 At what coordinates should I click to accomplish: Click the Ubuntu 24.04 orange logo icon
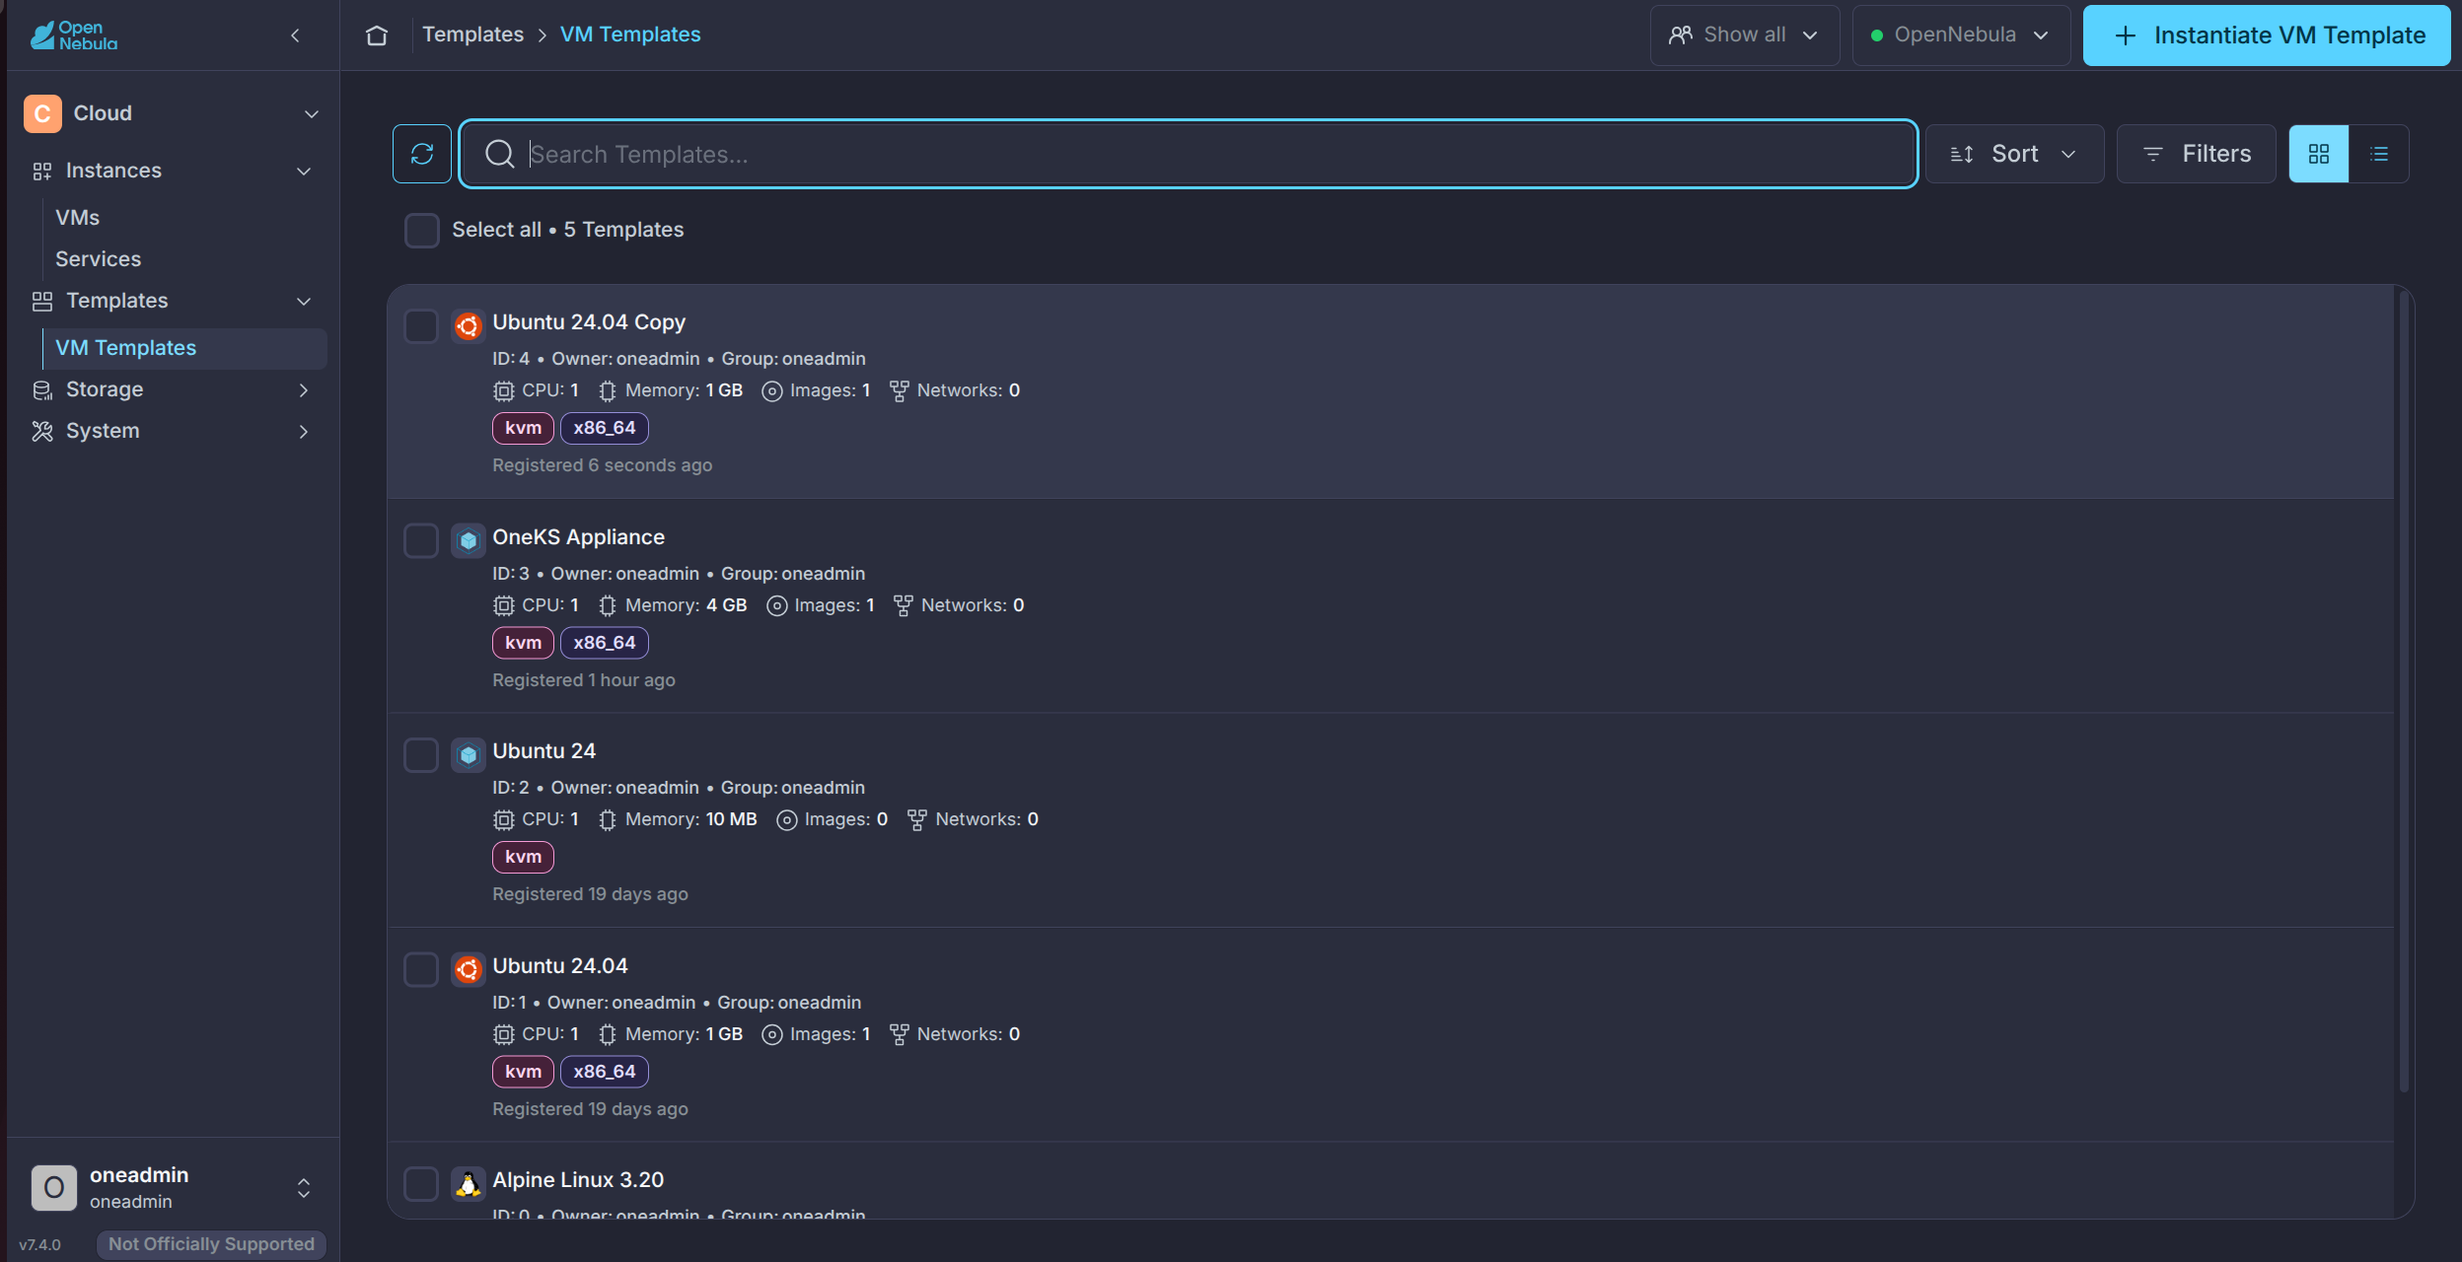[x=469, y=969]
